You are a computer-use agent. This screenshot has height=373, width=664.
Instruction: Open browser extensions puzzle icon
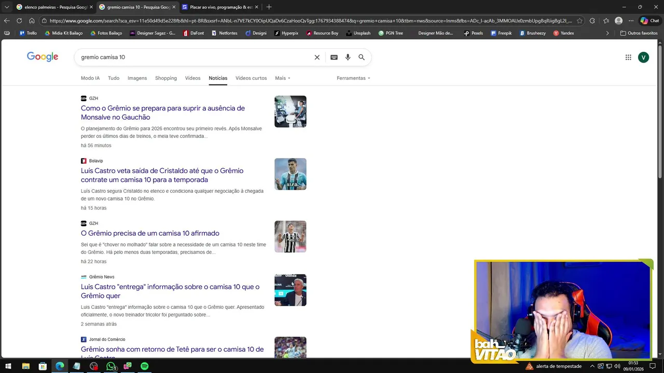(593, 21)
